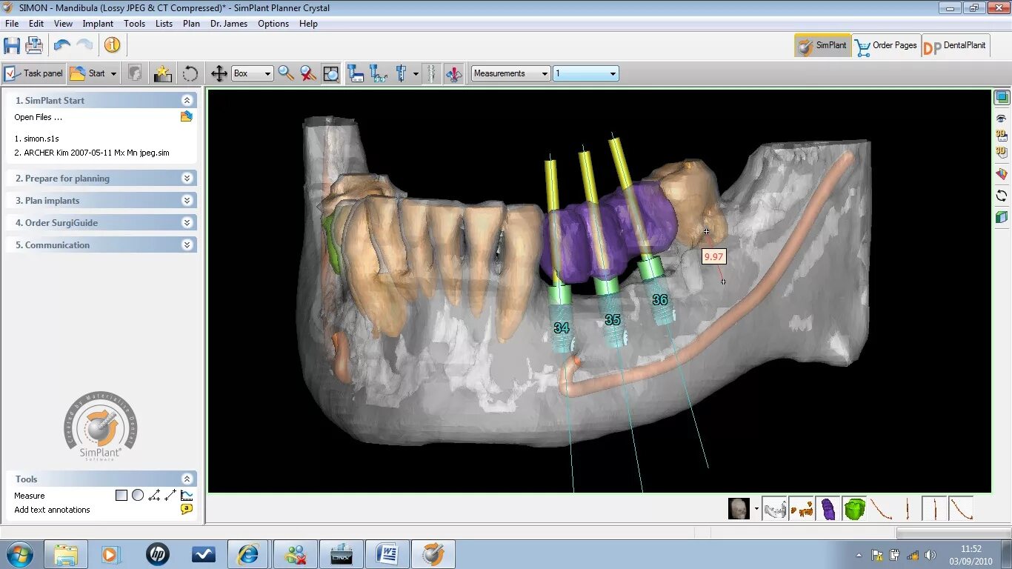Expand the Plan implants section
Screen dimensions: 1012x569
coord(187,200)
